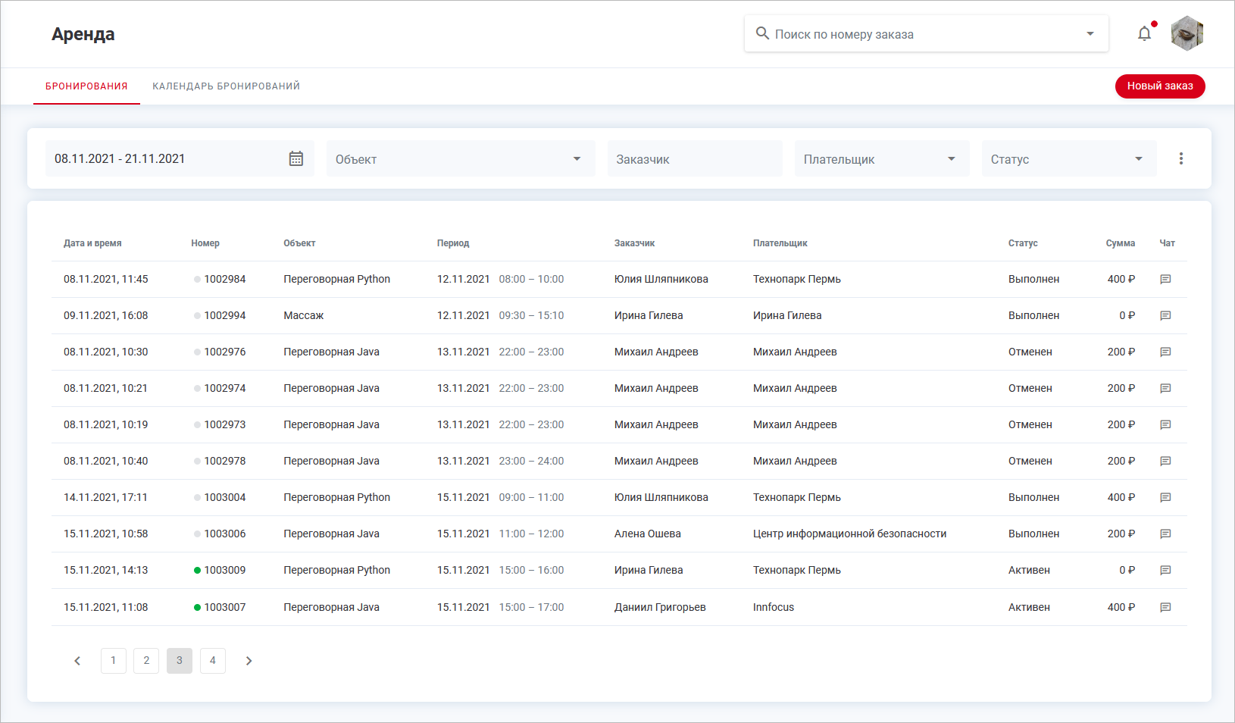Expand the Плательщик filter dropdown

tap(951, 159)
